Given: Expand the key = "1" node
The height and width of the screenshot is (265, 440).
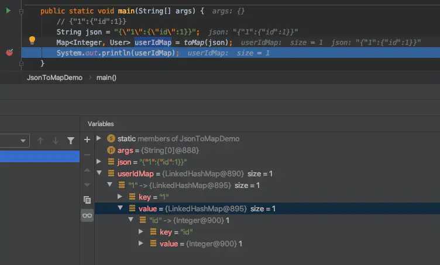Looking at the screenshot, I should pos(120,197).
